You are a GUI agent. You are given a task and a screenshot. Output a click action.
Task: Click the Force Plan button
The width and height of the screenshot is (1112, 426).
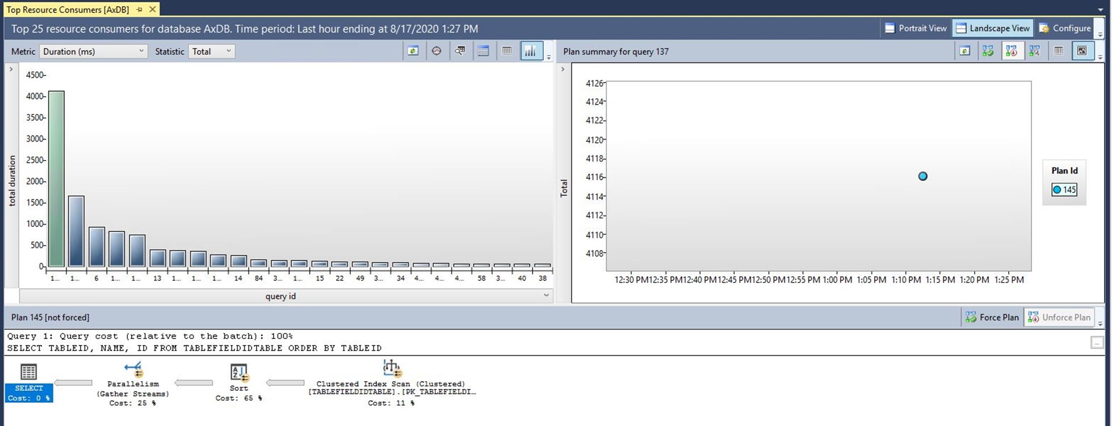coord(992,318)
